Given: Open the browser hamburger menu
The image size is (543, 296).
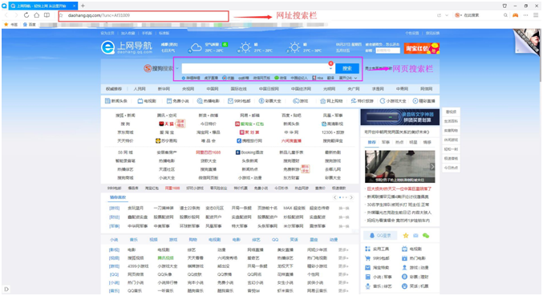Looking at the screenshot, I should pos(536,15).
